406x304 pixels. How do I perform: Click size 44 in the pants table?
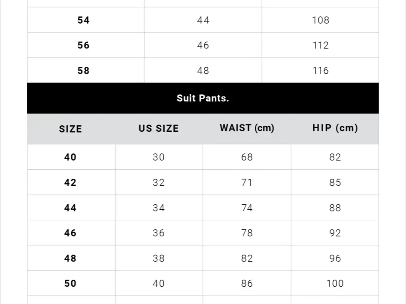(x=70, y=208)
